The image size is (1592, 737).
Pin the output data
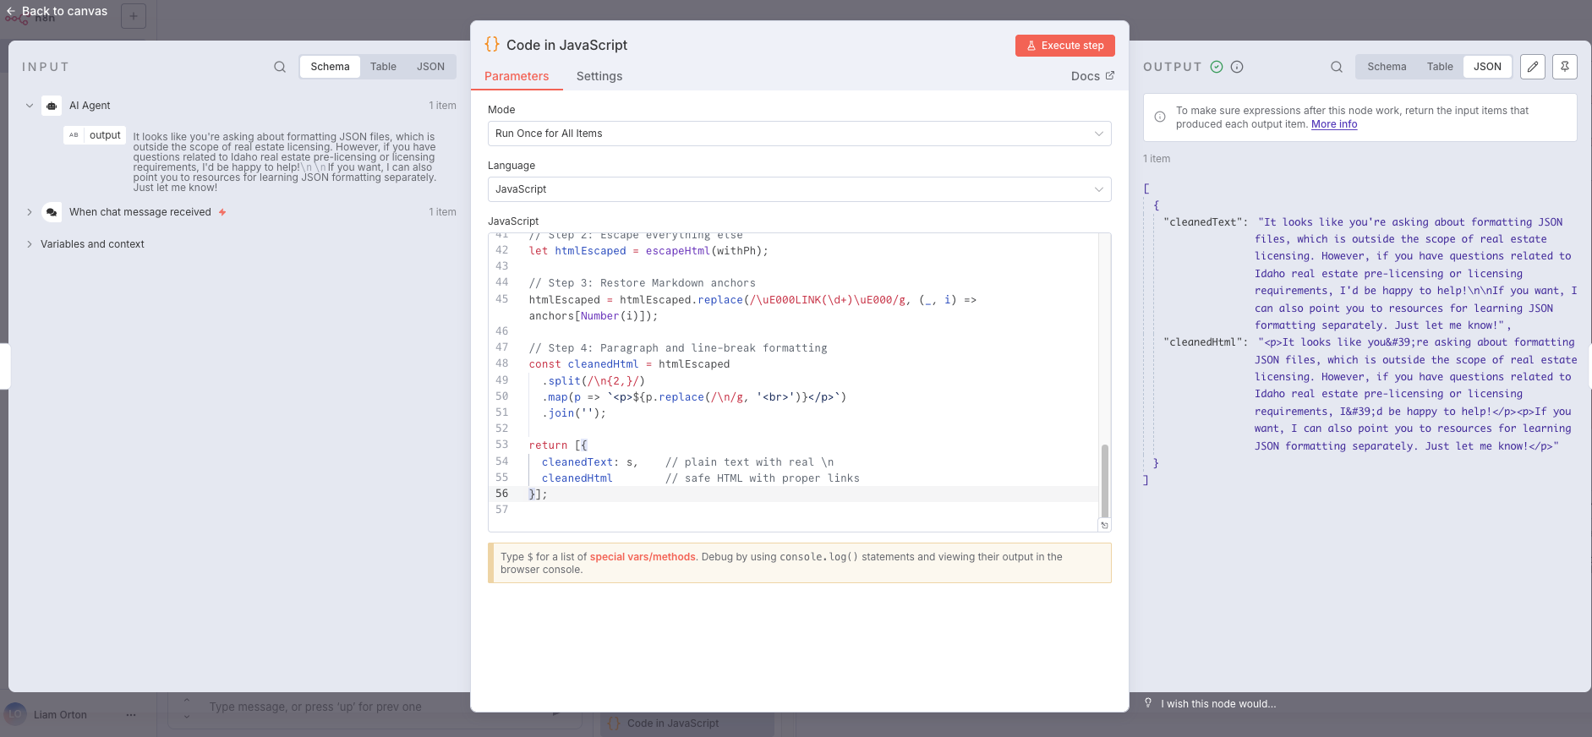pos(1564,67)
